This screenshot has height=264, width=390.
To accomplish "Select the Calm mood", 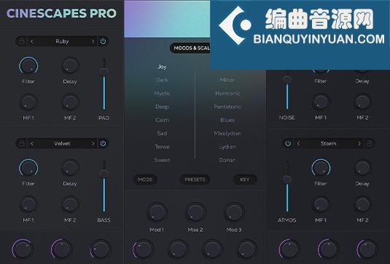I will click(x=162, y=120).
